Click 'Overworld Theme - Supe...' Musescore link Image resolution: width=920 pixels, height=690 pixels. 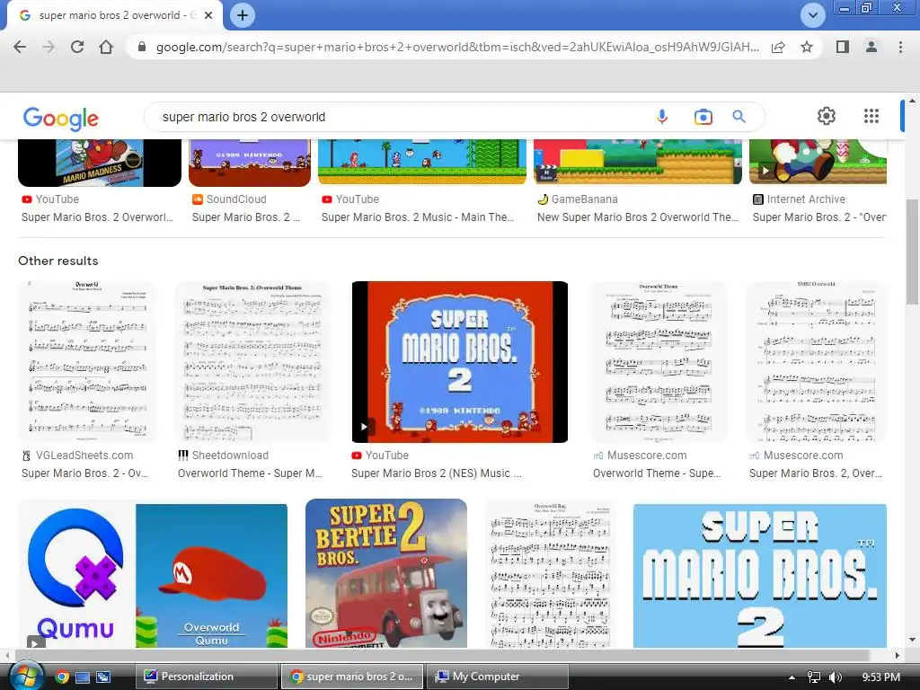pos(657,473)
